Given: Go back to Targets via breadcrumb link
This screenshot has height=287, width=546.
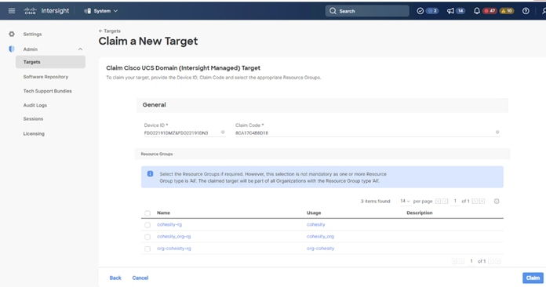Looking at the screenshot, I should [109, 31].
